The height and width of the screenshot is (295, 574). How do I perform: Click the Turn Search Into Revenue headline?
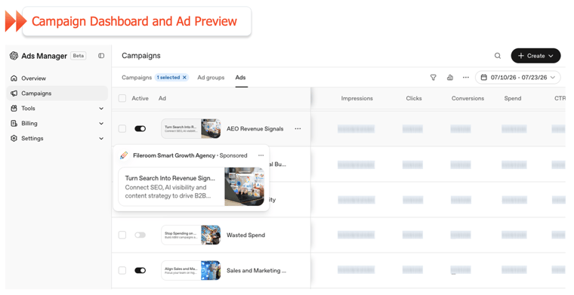click(x=170, y=178)
